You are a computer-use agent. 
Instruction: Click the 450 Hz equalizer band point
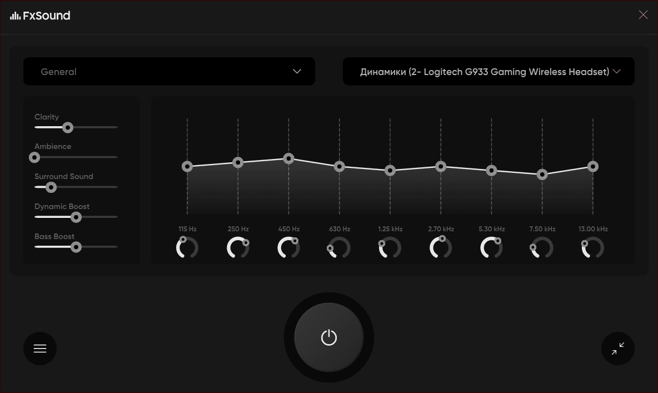[x=288, y=158]
